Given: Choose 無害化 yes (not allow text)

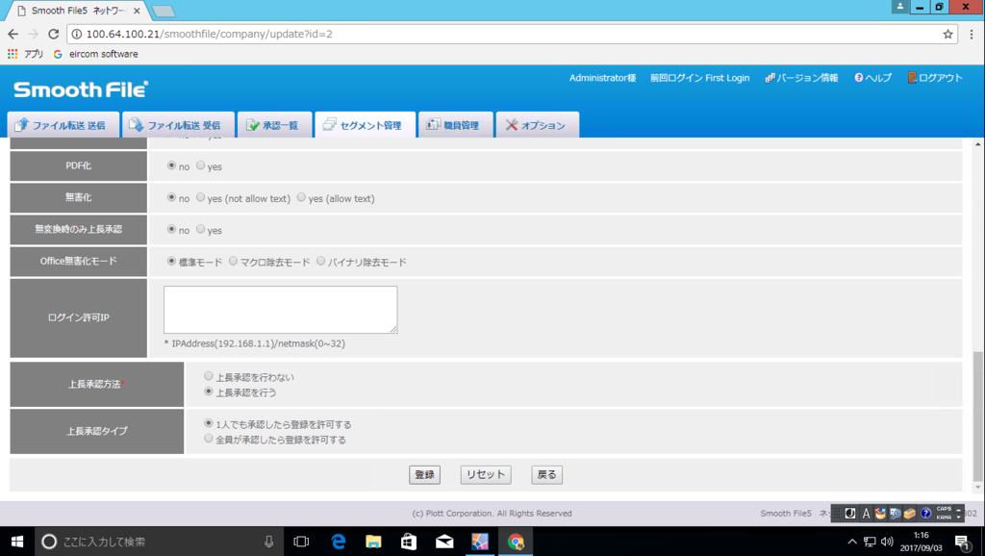Looking at the screenshot, I should [200, 197].
